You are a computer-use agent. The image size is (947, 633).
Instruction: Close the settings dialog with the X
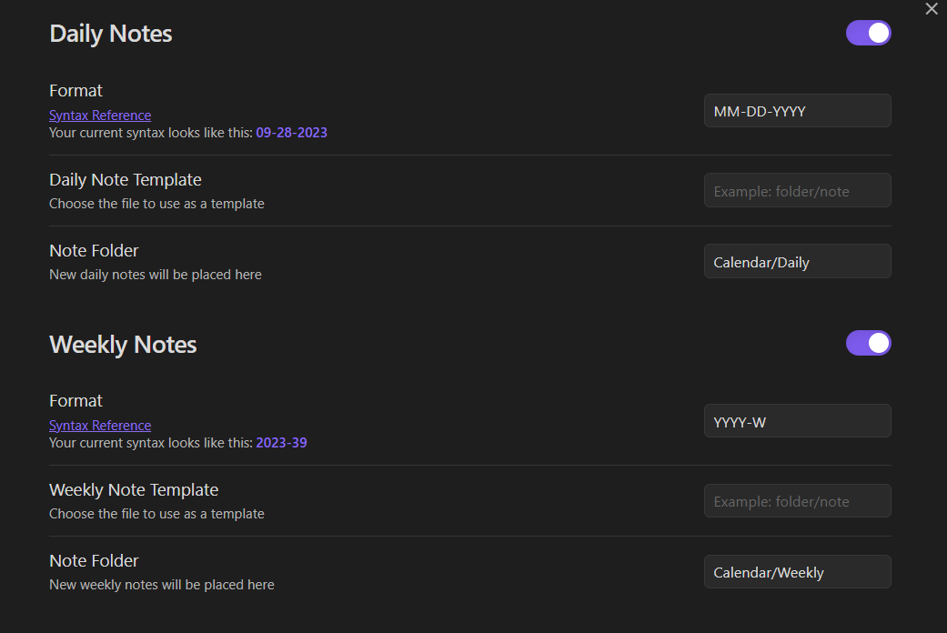(931, 9)
